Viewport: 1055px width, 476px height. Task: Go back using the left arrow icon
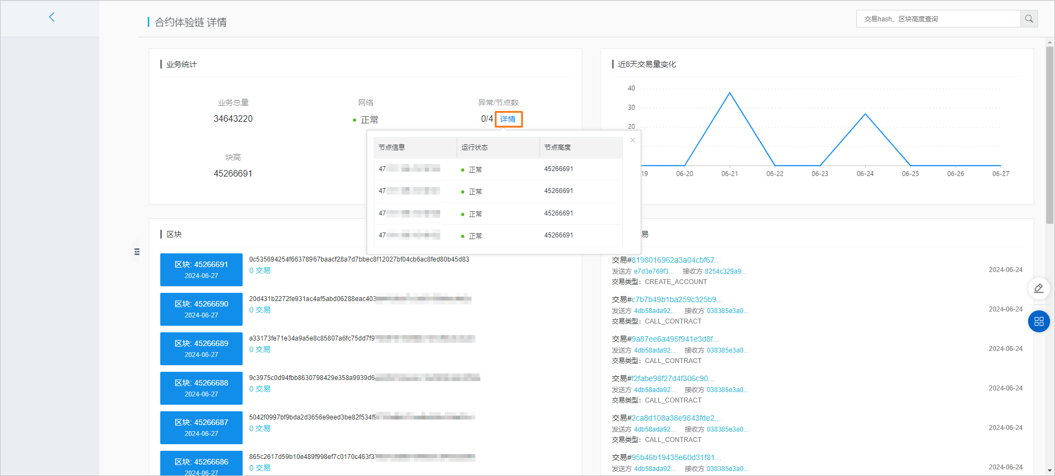(52, 17)
